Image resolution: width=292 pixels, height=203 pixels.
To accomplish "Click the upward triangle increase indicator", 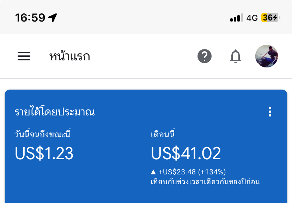I will pyautogui.click(x=153, y=172).
